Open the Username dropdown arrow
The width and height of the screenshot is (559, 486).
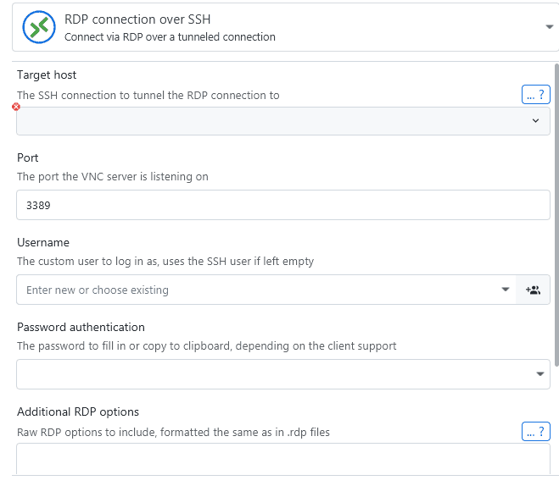coord(506,290)
